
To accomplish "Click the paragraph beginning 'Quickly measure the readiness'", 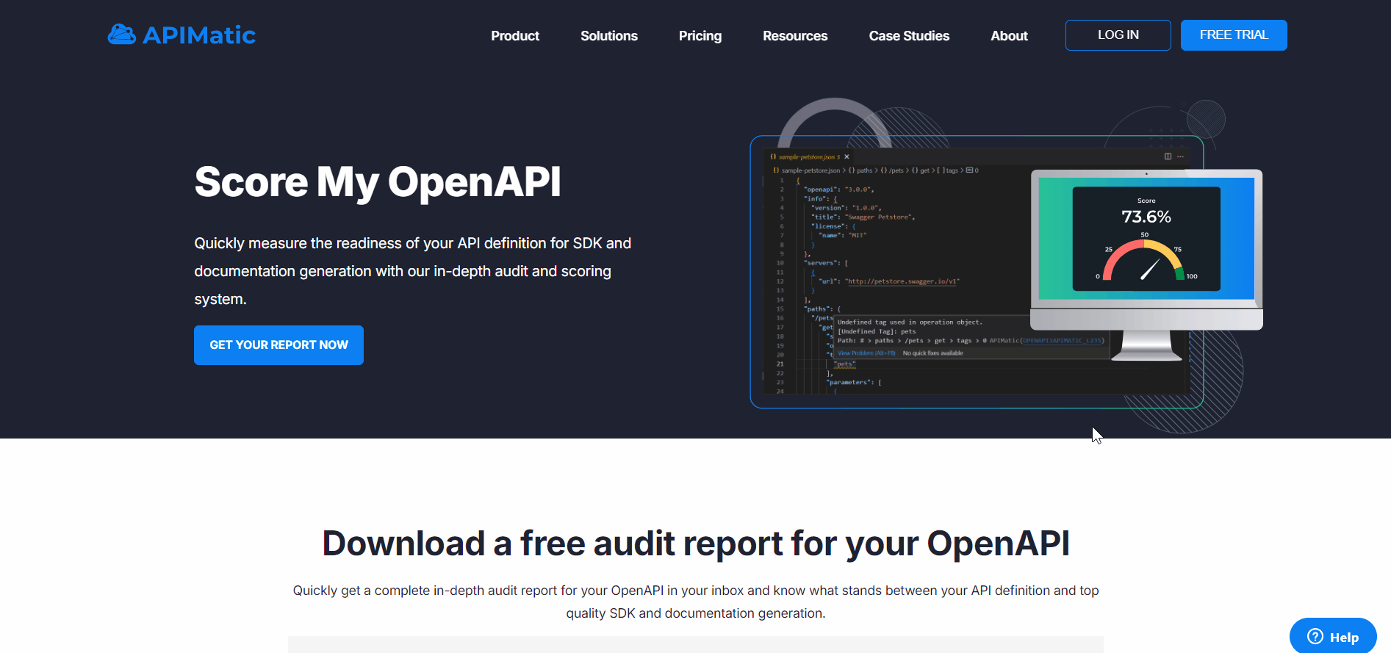I will [413, 271].
